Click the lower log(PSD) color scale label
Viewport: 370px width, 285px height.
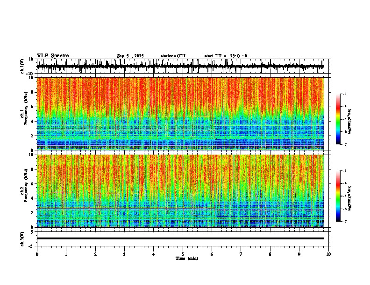[350, 198]
